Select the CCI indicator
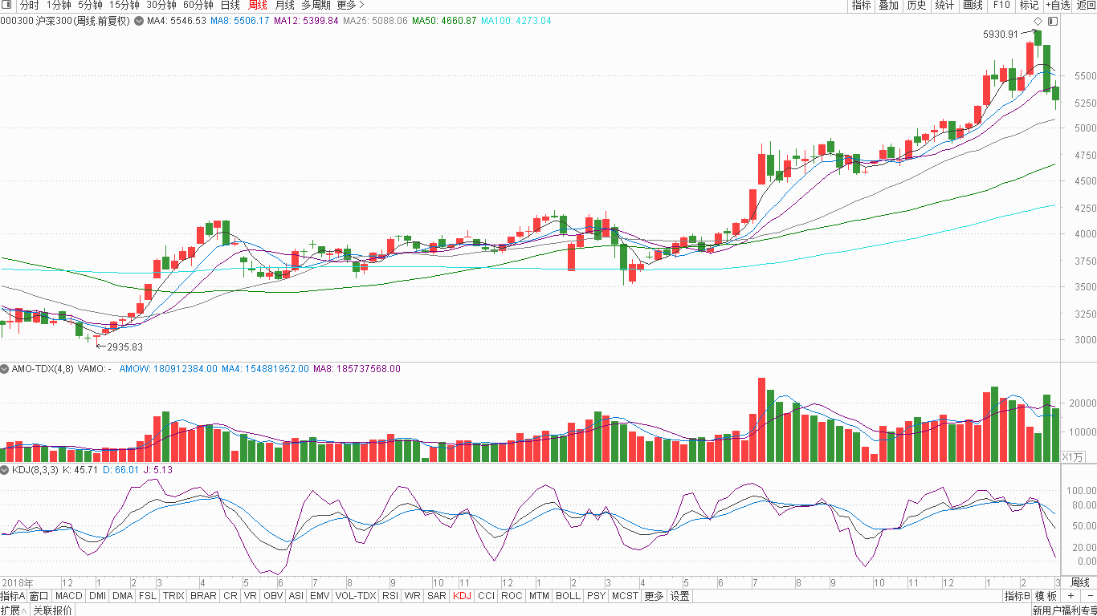Image resolution: width=1097 pixels, height=616 pixels. [487, 596]
